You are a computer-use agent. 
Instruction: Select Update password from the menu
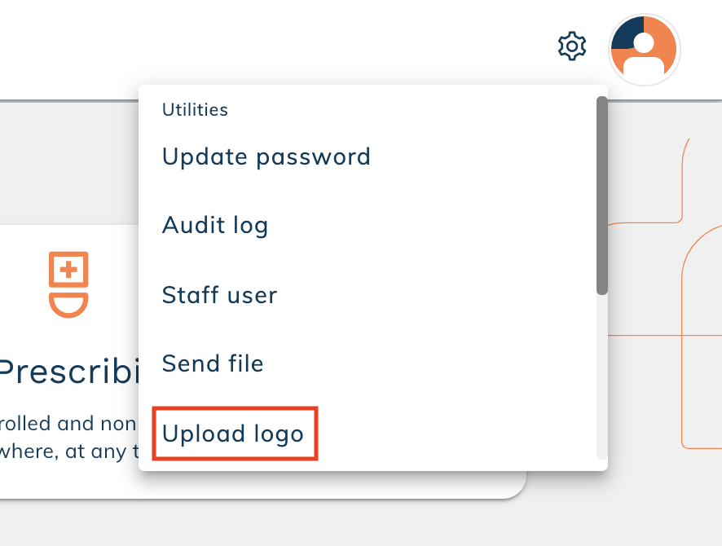pyautogui.click(x=266, y=156)
